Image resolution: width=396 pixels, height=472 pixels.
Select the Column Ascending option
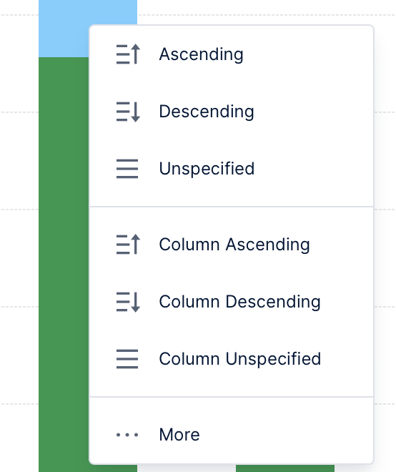(232, 245)
